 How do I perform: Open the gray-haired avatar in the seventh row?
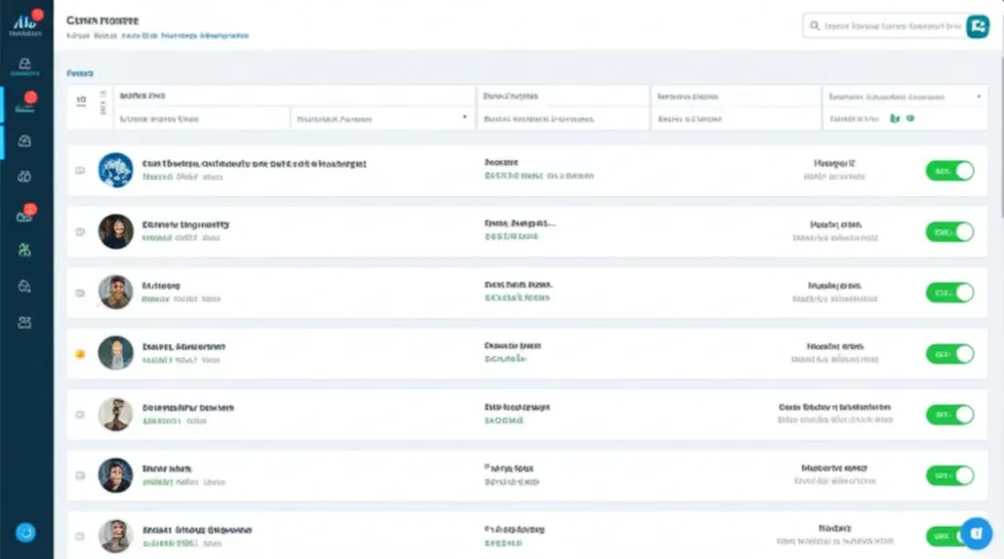click(116, 536)
